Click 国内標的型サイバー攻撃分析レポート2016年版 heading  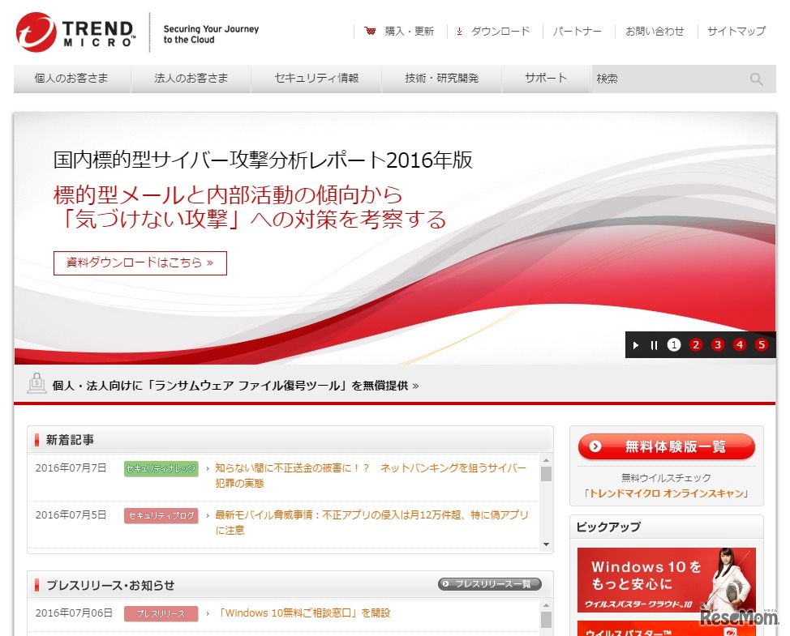263,160
